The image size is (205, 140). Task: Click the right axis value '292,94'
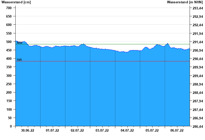pos(198,17)
